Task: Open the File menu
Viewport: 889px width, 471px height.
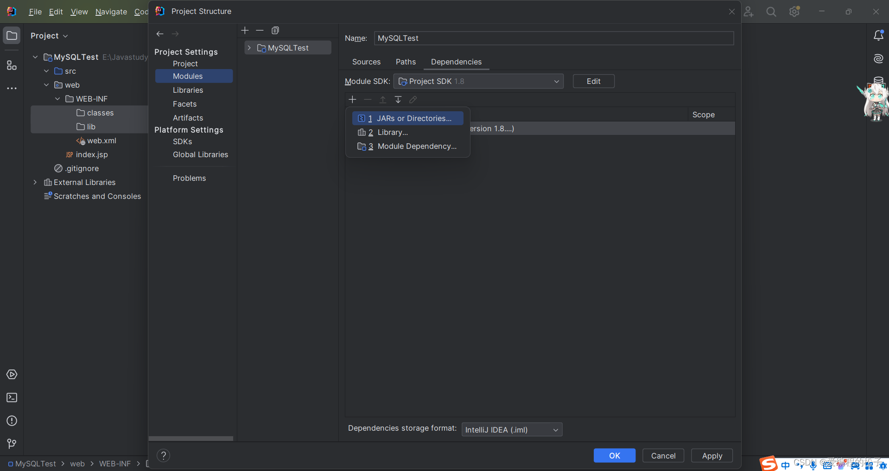Action: [35, 12]
